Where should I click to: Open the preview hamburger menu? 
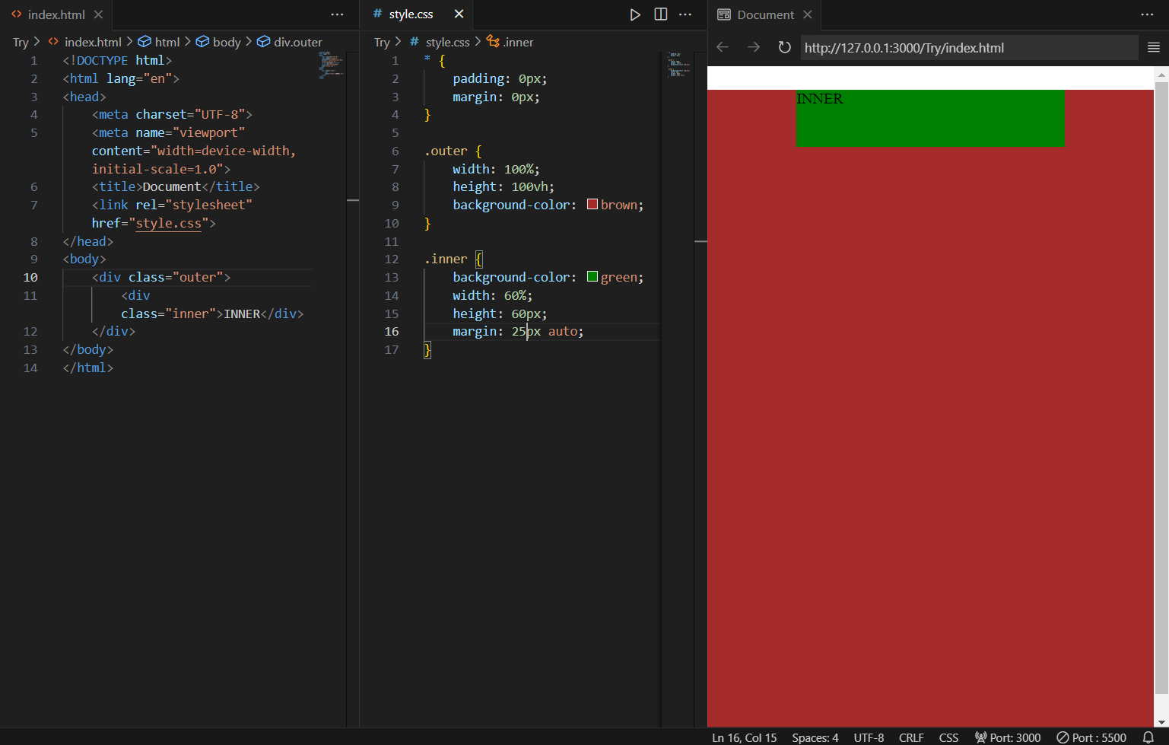pos(1153,47)
